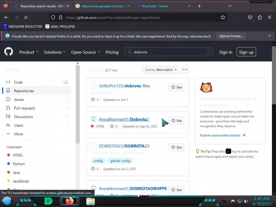Screen dimensions: 276x207
Task: Close the VirusTotal - Home tab
Action: click(189, 6)
